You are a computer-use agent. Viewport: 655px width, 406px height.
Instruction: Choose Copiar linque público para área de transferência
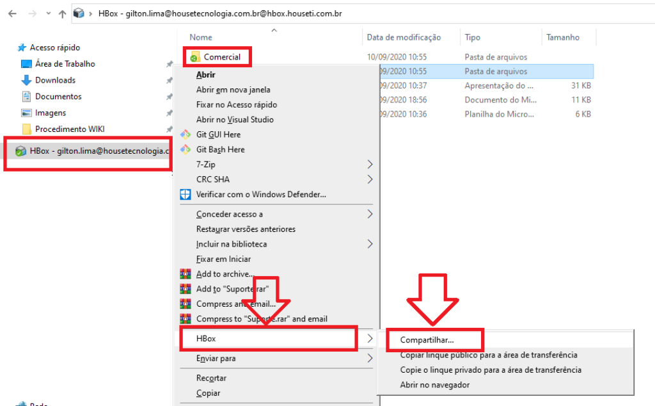point(489,355)
